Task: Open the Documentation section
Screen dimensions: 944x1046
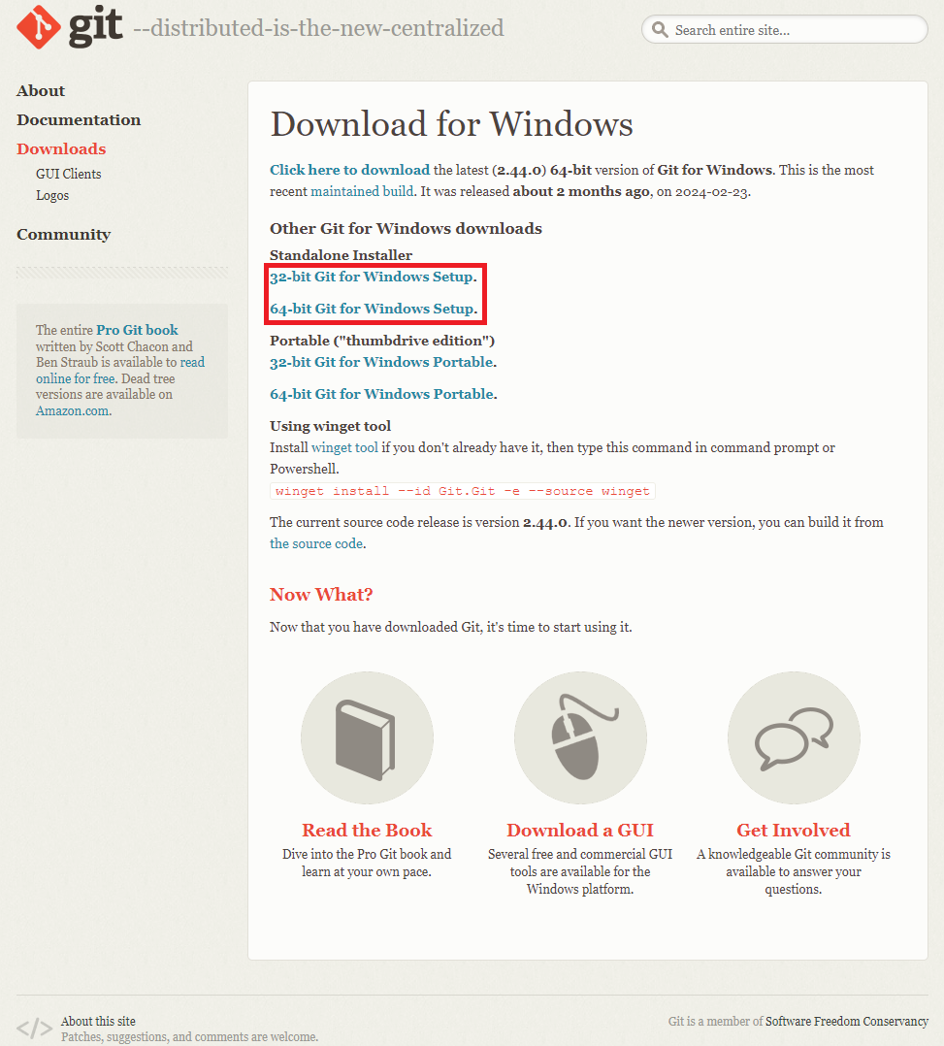Action: [x=79, y=120]
